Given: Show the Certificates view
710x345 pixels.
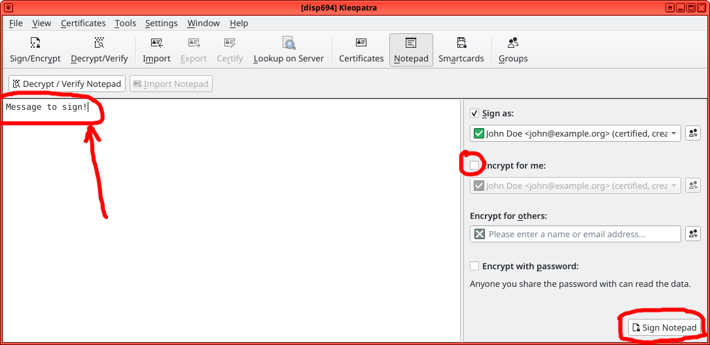Looking at the screenshot, I should (361, 50).
